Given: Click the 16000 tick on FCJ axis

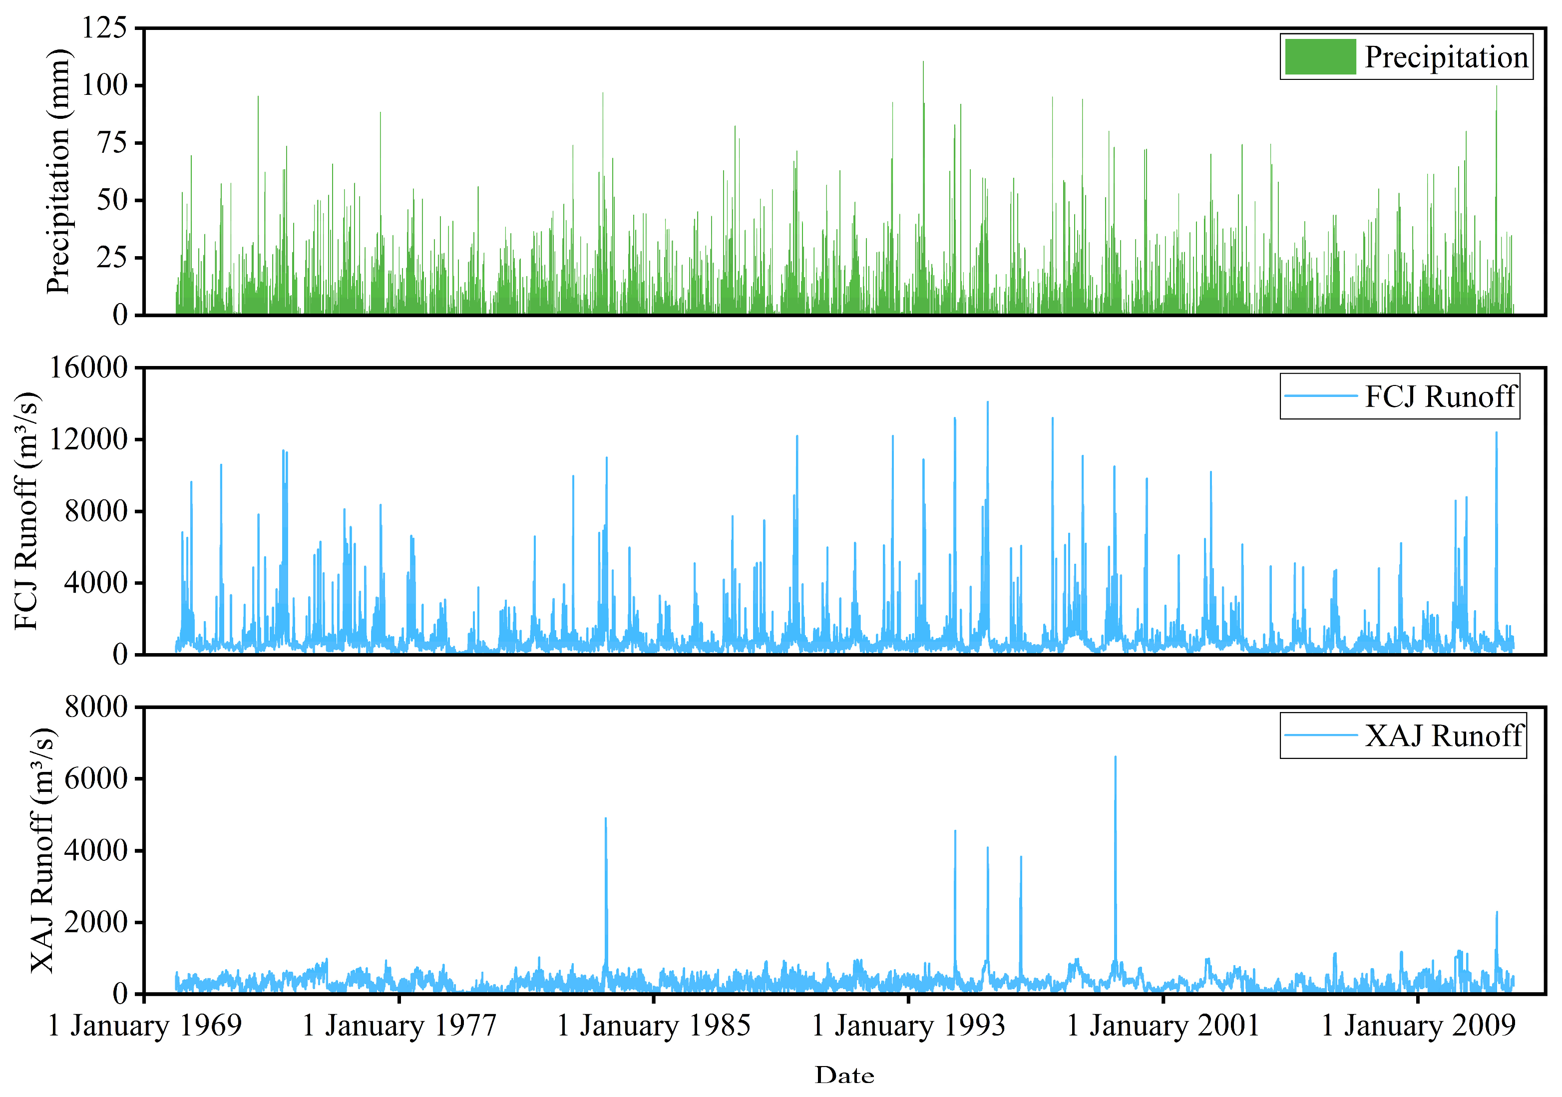Looking at the screenshot, I should tap(89, 367).
